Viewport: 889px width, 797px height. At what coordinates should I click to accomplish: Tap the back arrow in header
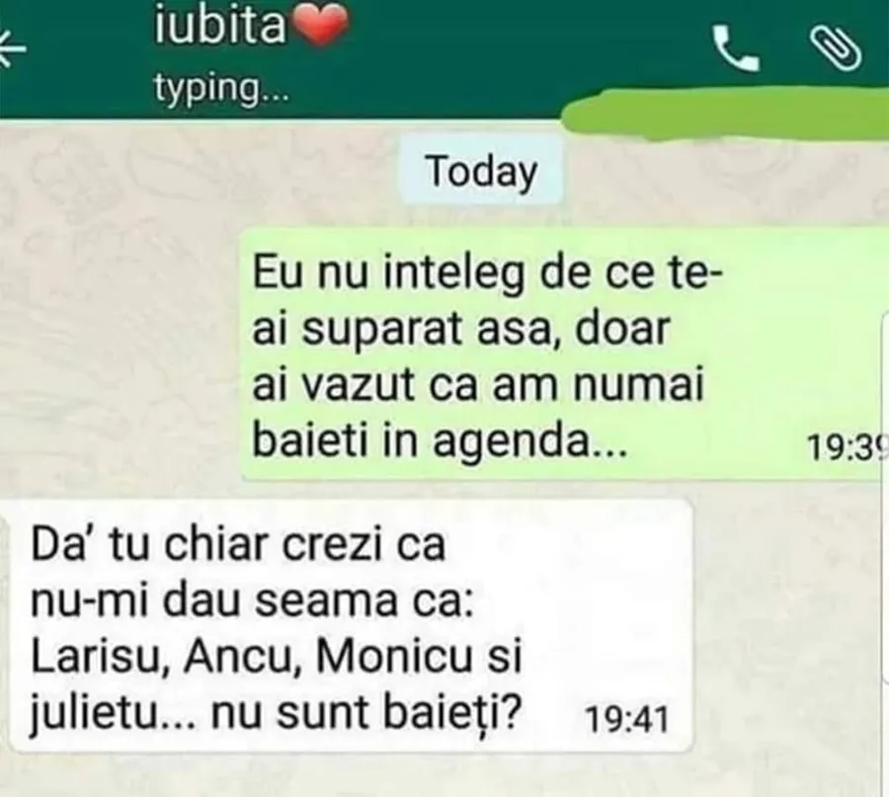pyautogui.click(x=11, y=48)
